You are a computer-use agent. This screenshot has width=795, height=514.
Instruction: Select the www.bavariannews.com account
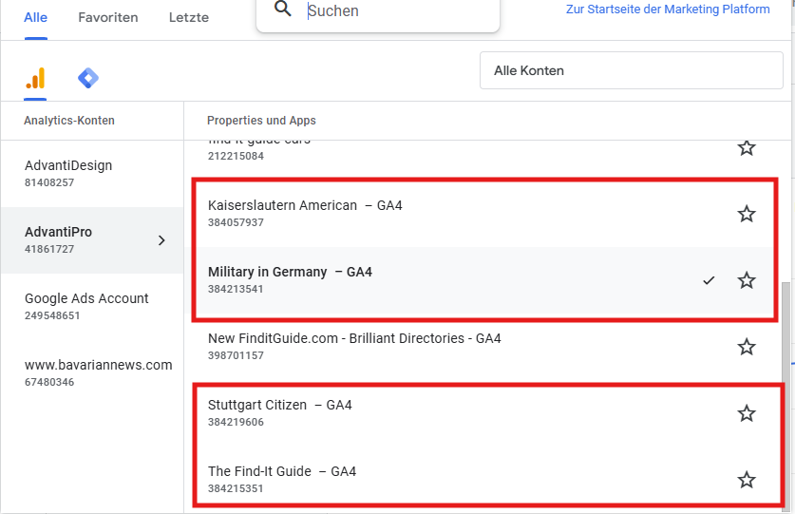(x=92, y=373)
